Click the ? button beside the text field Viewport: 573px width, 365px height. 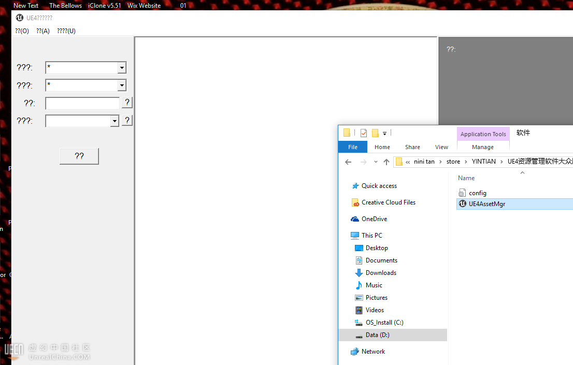127,103
